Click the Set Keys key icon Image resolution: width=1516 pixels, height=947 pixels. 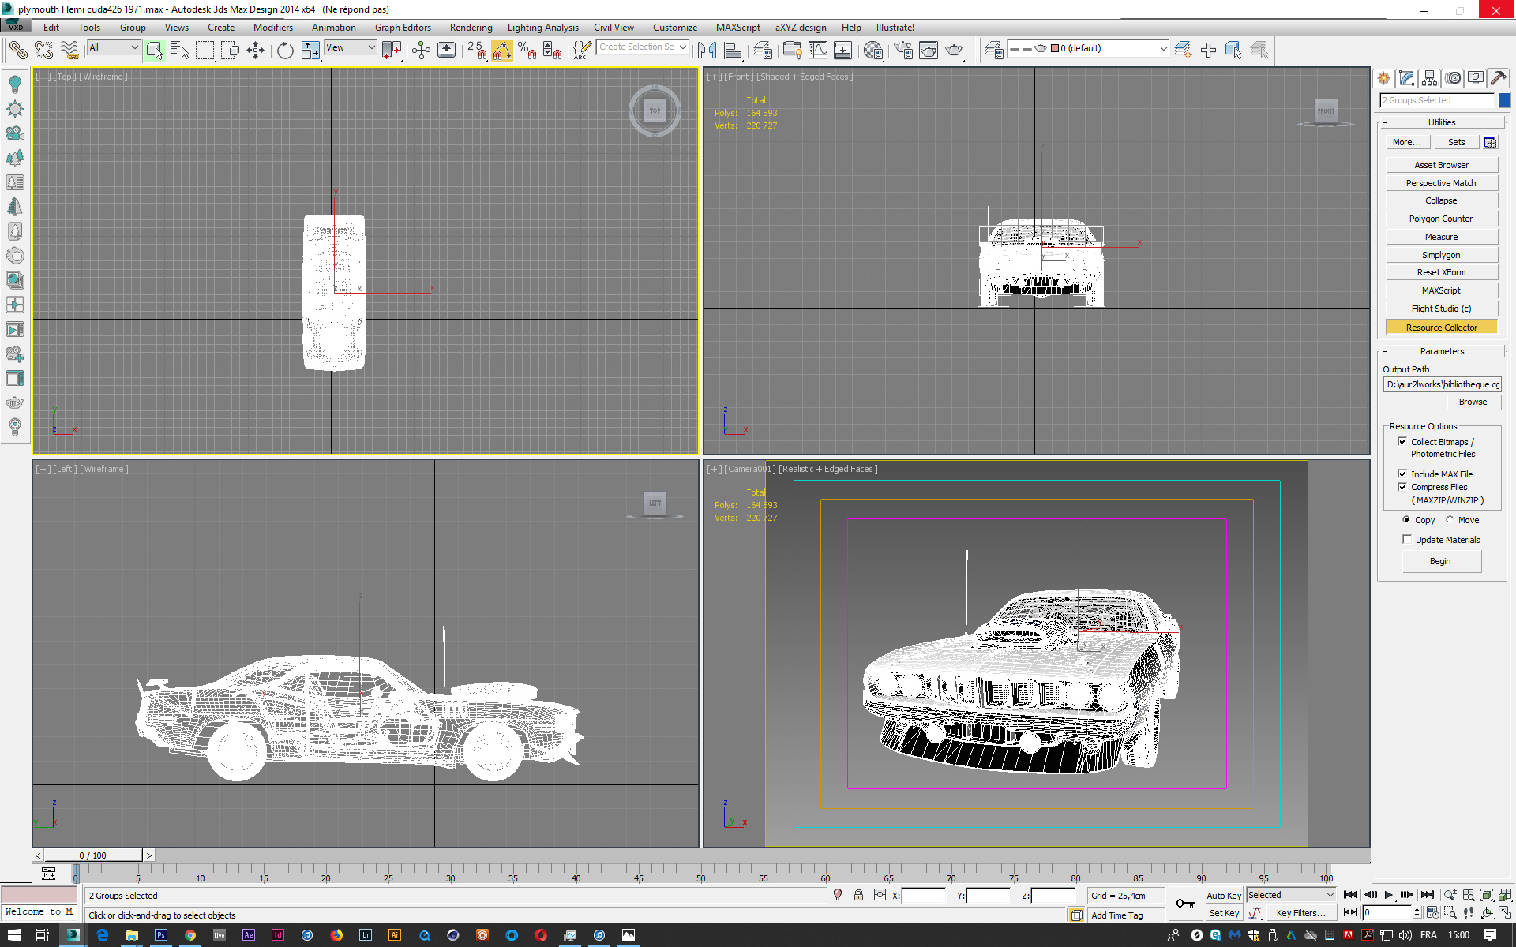coord(1185,904)
